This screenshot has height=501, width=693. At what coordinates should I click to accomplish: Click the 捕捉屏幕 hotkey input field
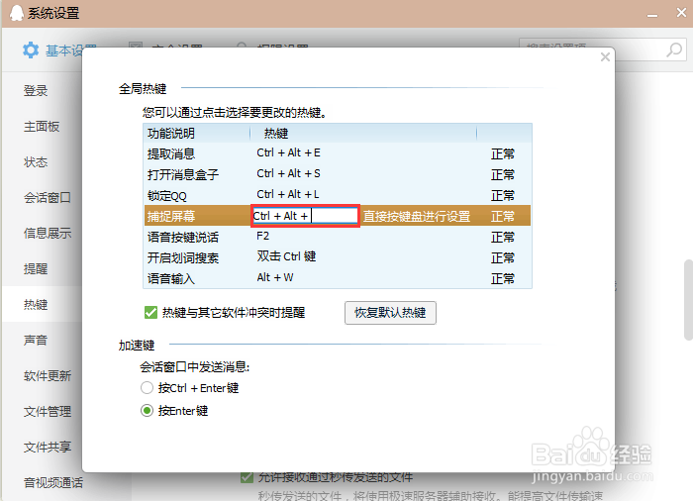[305, 216]
